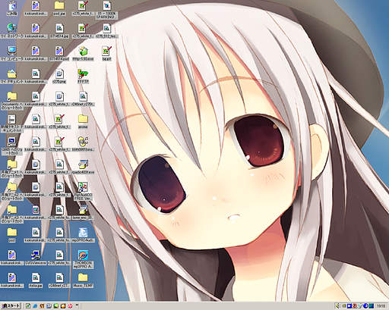This screenshot has height=310, width=389.
Task: Launch the Viewer.exe computer icon
Action: coord(36,258)
